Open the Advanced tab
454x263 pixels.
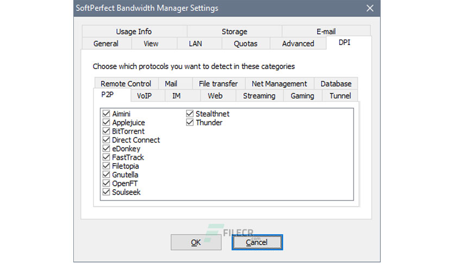pyautogui.click(x=298, y=43)
